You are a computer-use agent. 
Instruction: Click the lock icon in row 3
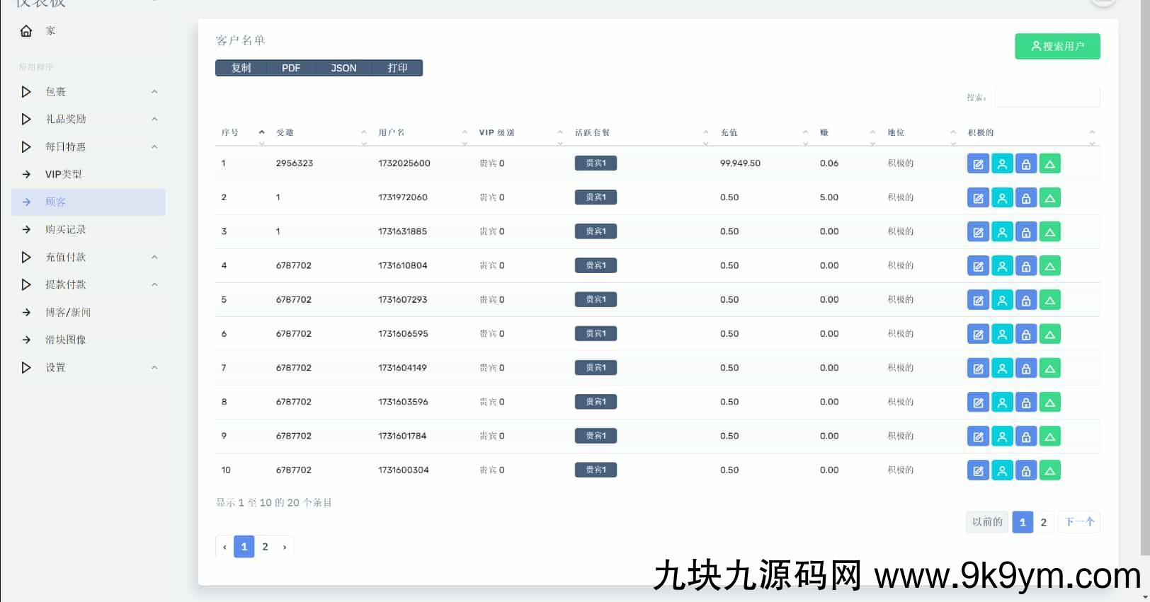coord(1026,232)
